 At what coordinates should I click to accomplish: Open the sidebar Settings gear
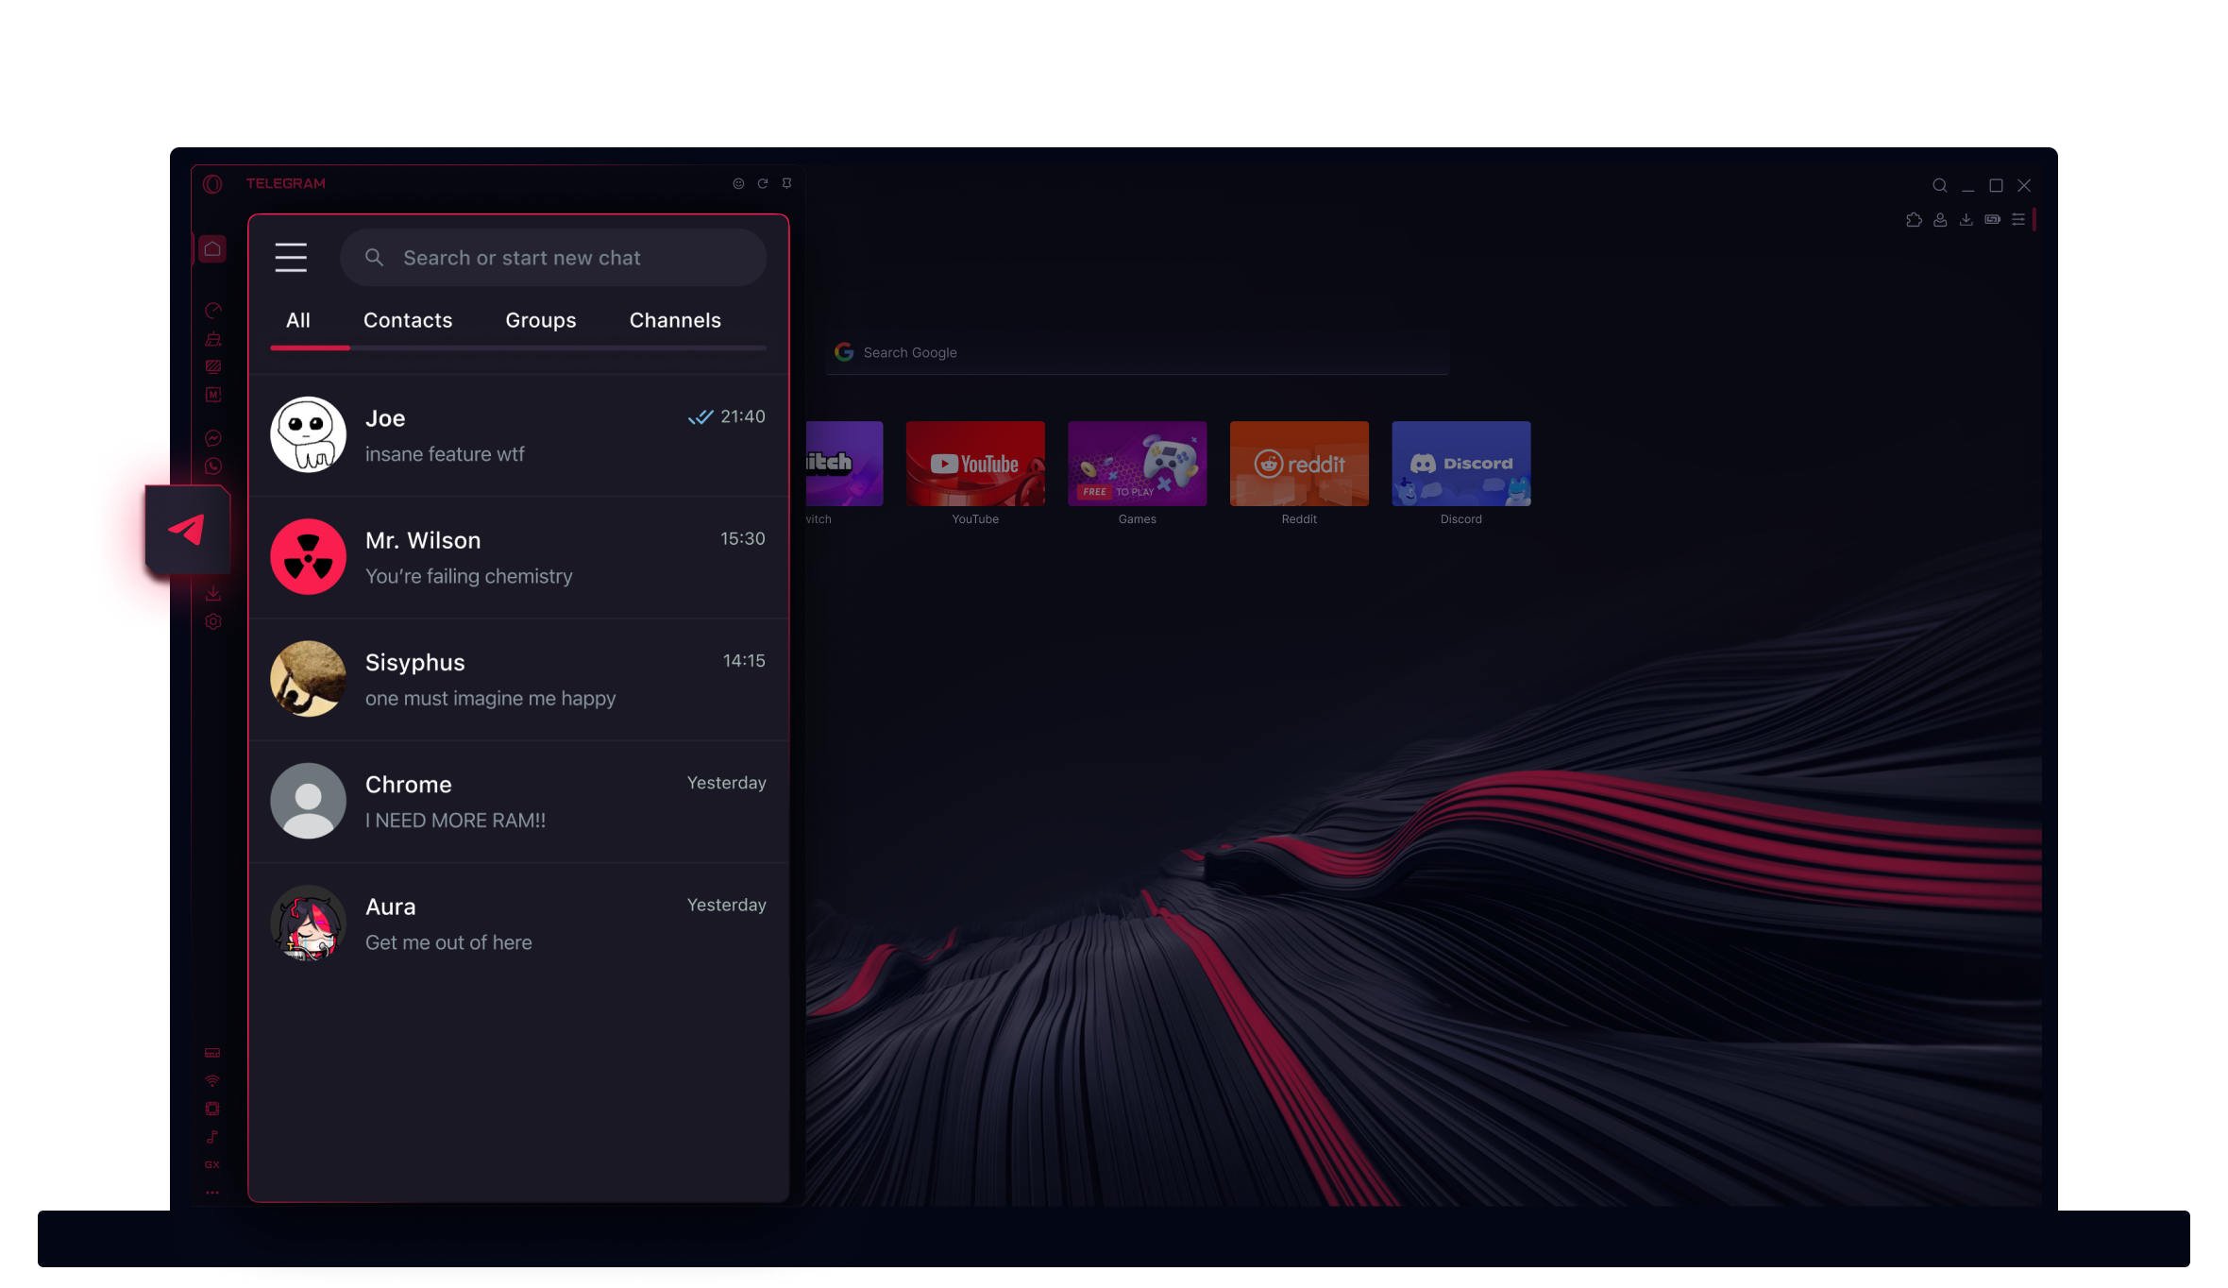click(212, 621)
